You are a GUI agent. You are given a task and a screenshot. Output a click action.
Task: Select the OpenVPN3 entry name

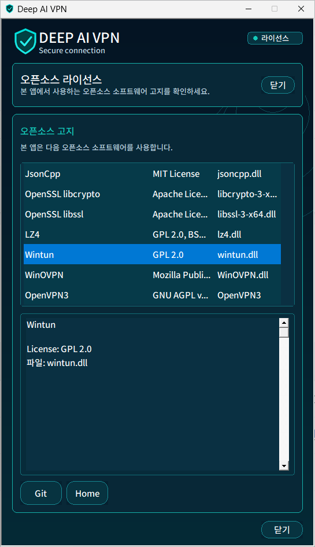pos(47,295)
